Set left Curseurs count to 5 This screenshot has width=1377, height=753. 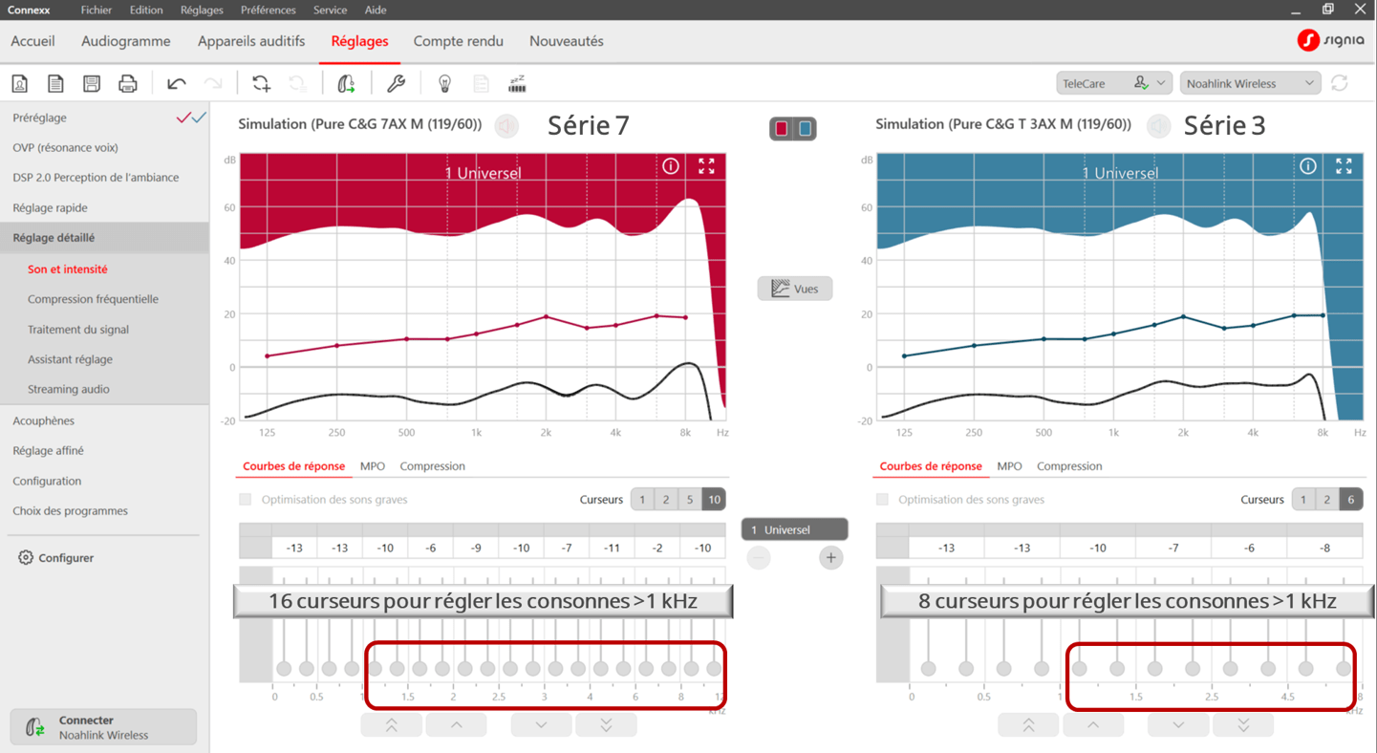pos(690,500)
